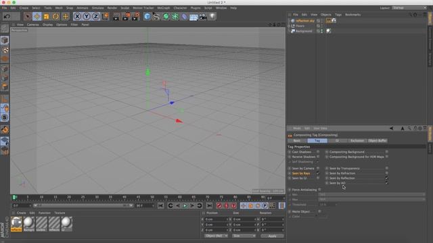The height and width of the screenshot is (243, 433).
Task: Switch to the Basic tab
Action: [297, 141]
